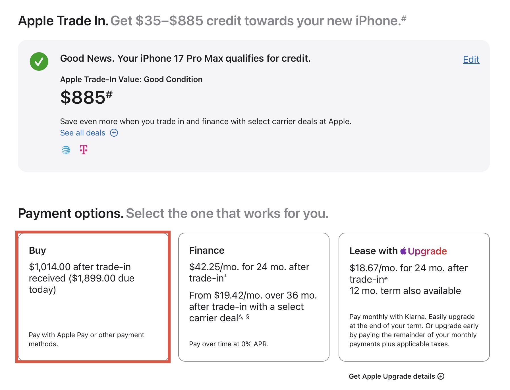This screenshot has height=390, width=510.
Task: Click the plus icon after Get Apple Upgrade details
Action: [441, 376]
